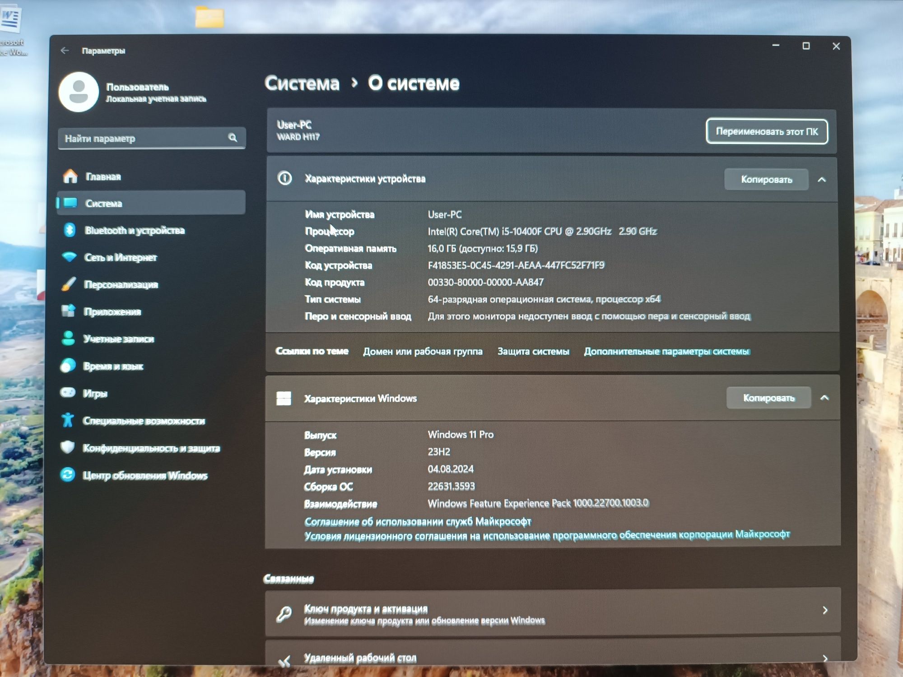Open Игры settings

coord(151,393)
